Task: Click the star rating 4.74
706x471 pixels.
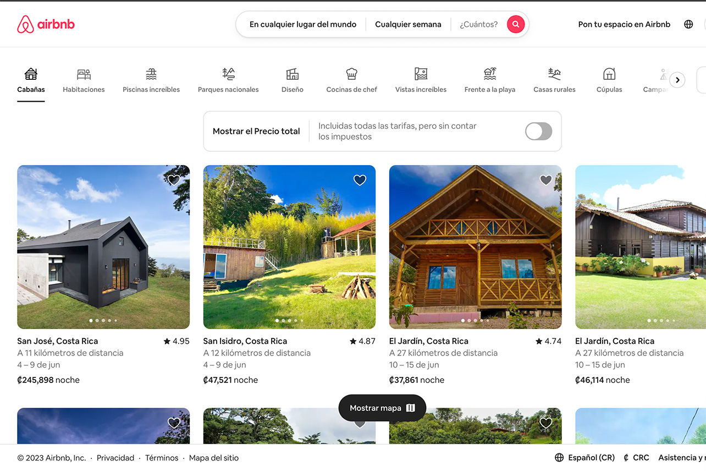Action: point(548,341)
